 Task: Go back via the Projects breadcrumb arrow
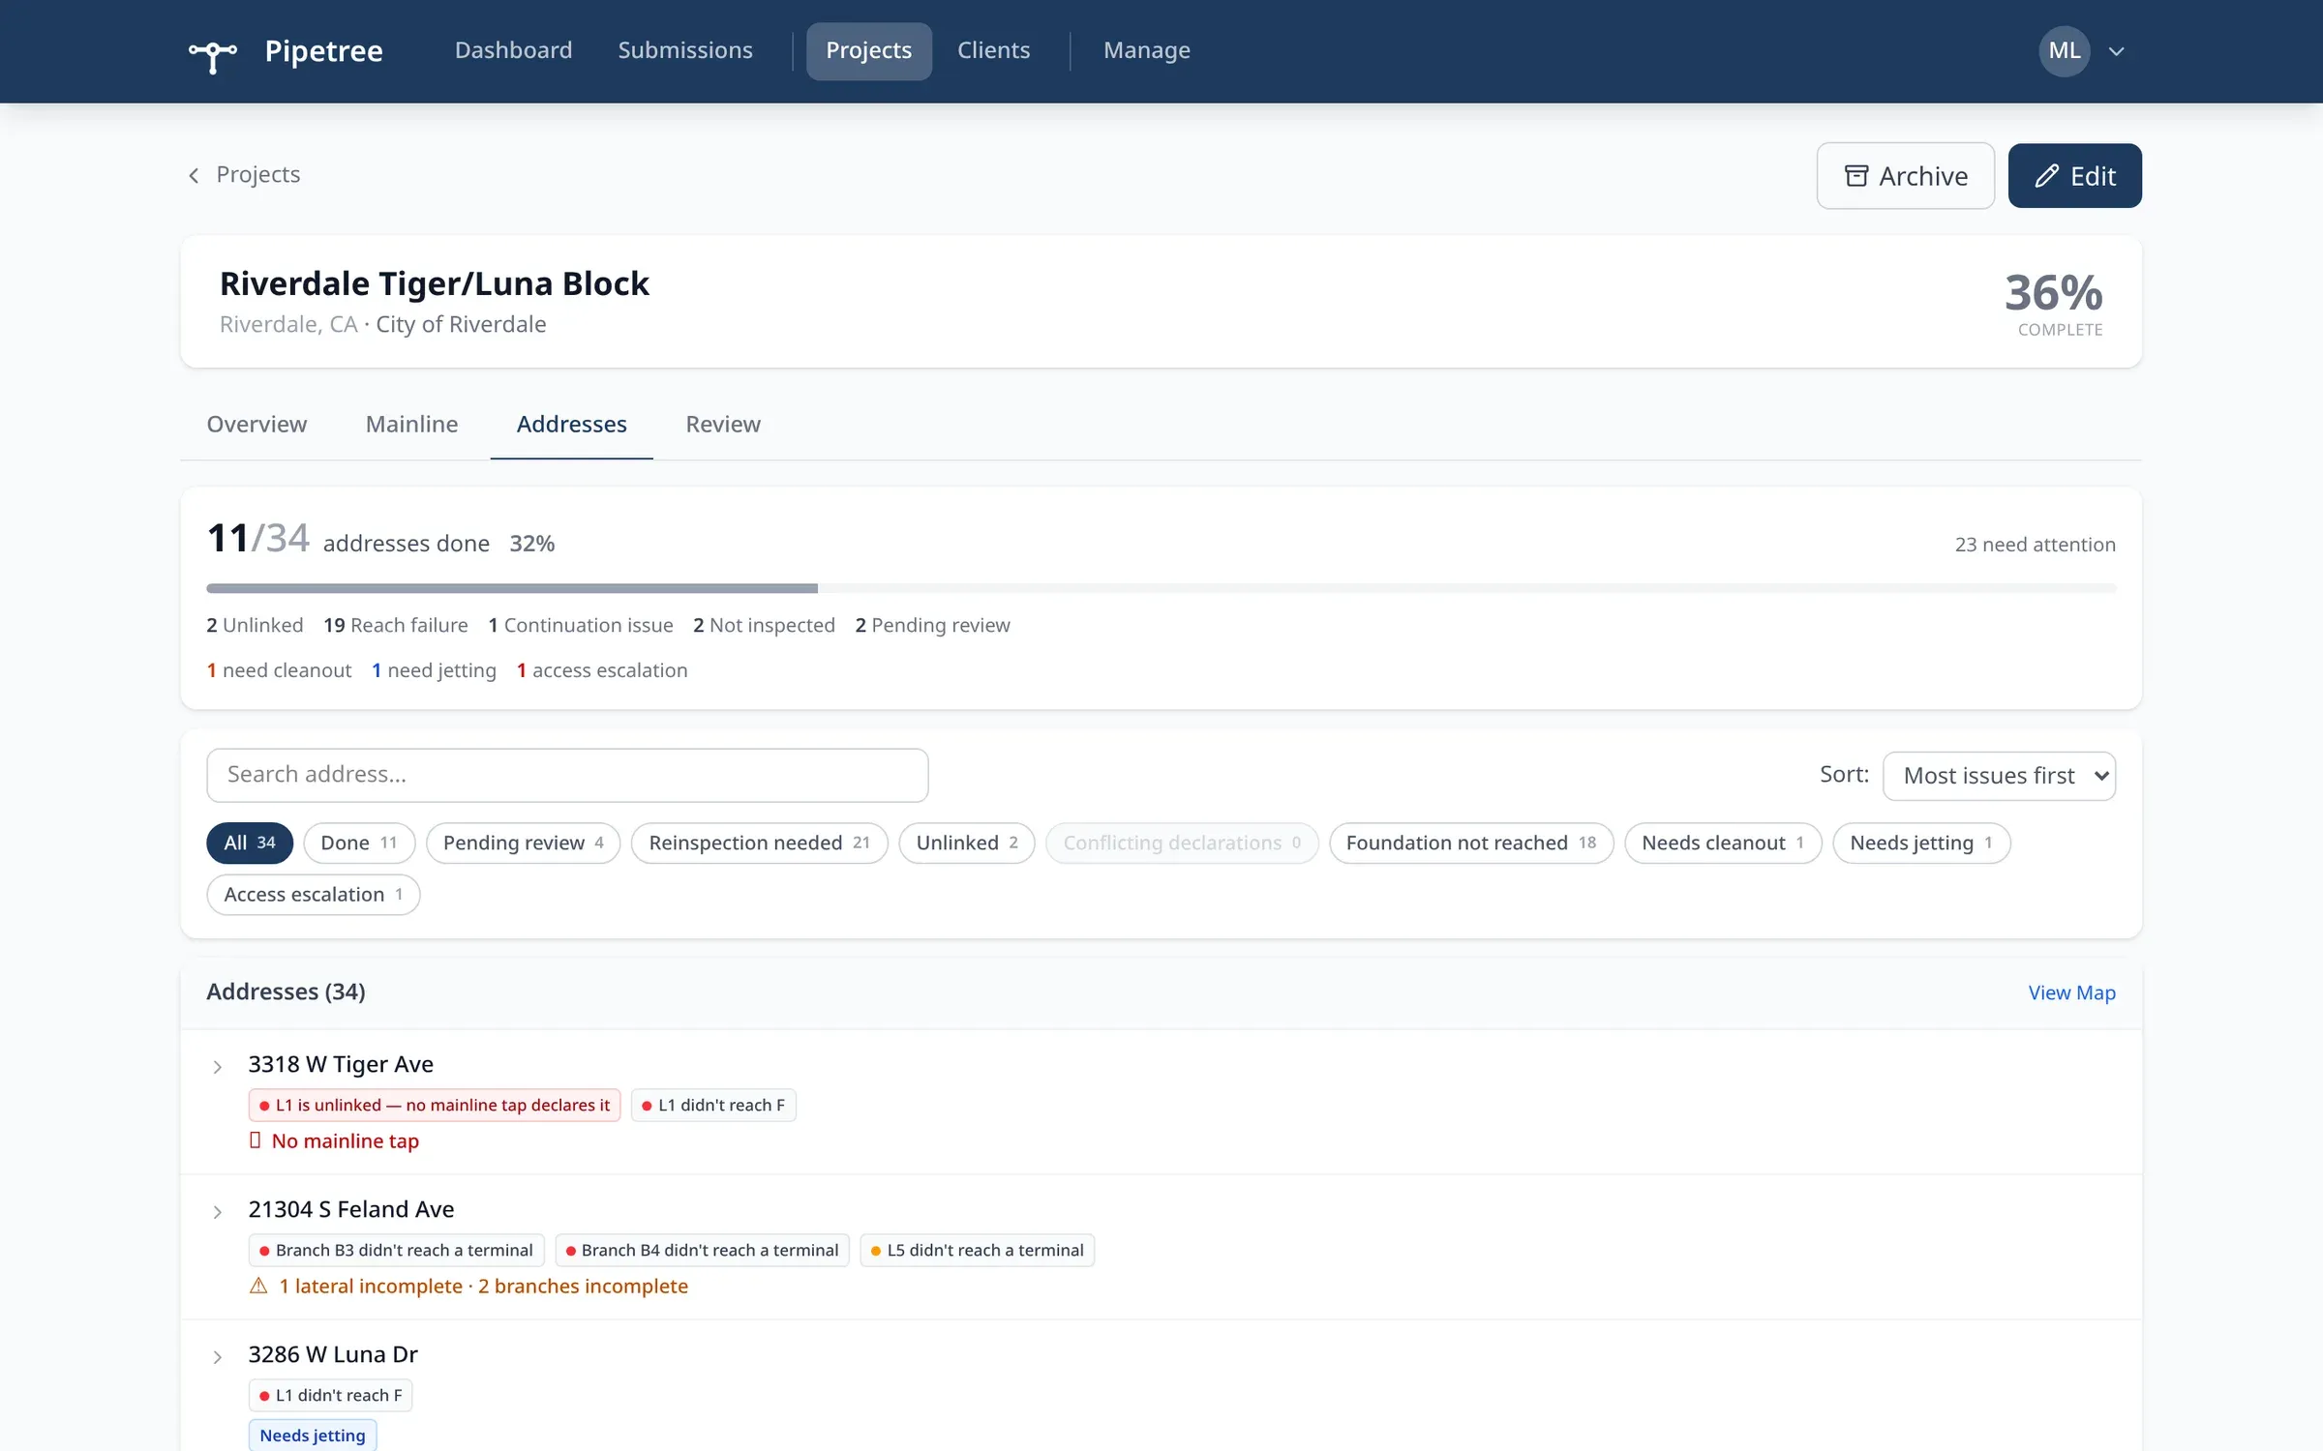(195, 175)
